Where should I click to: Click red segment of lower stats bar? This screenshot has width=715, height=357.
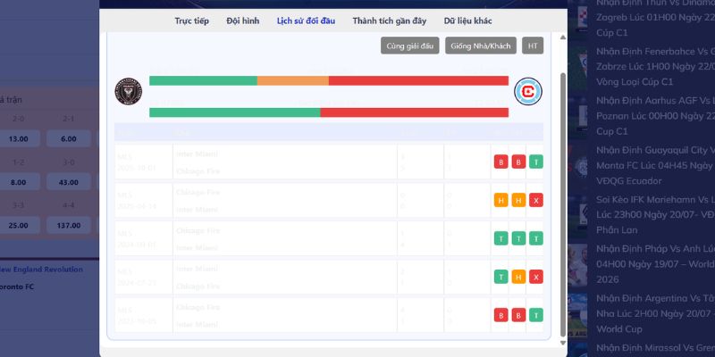point(414,112)
